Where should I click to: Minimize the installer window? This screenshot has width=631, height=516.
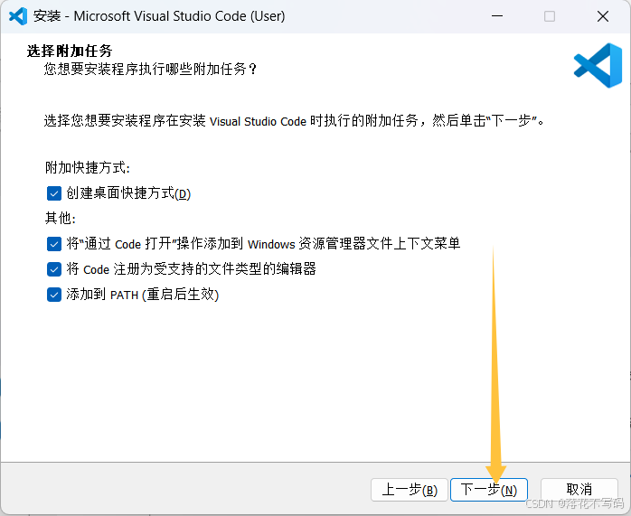(497, 16)
